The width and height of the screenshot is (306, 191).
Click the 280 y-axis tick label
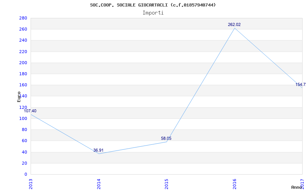point(23,18)
